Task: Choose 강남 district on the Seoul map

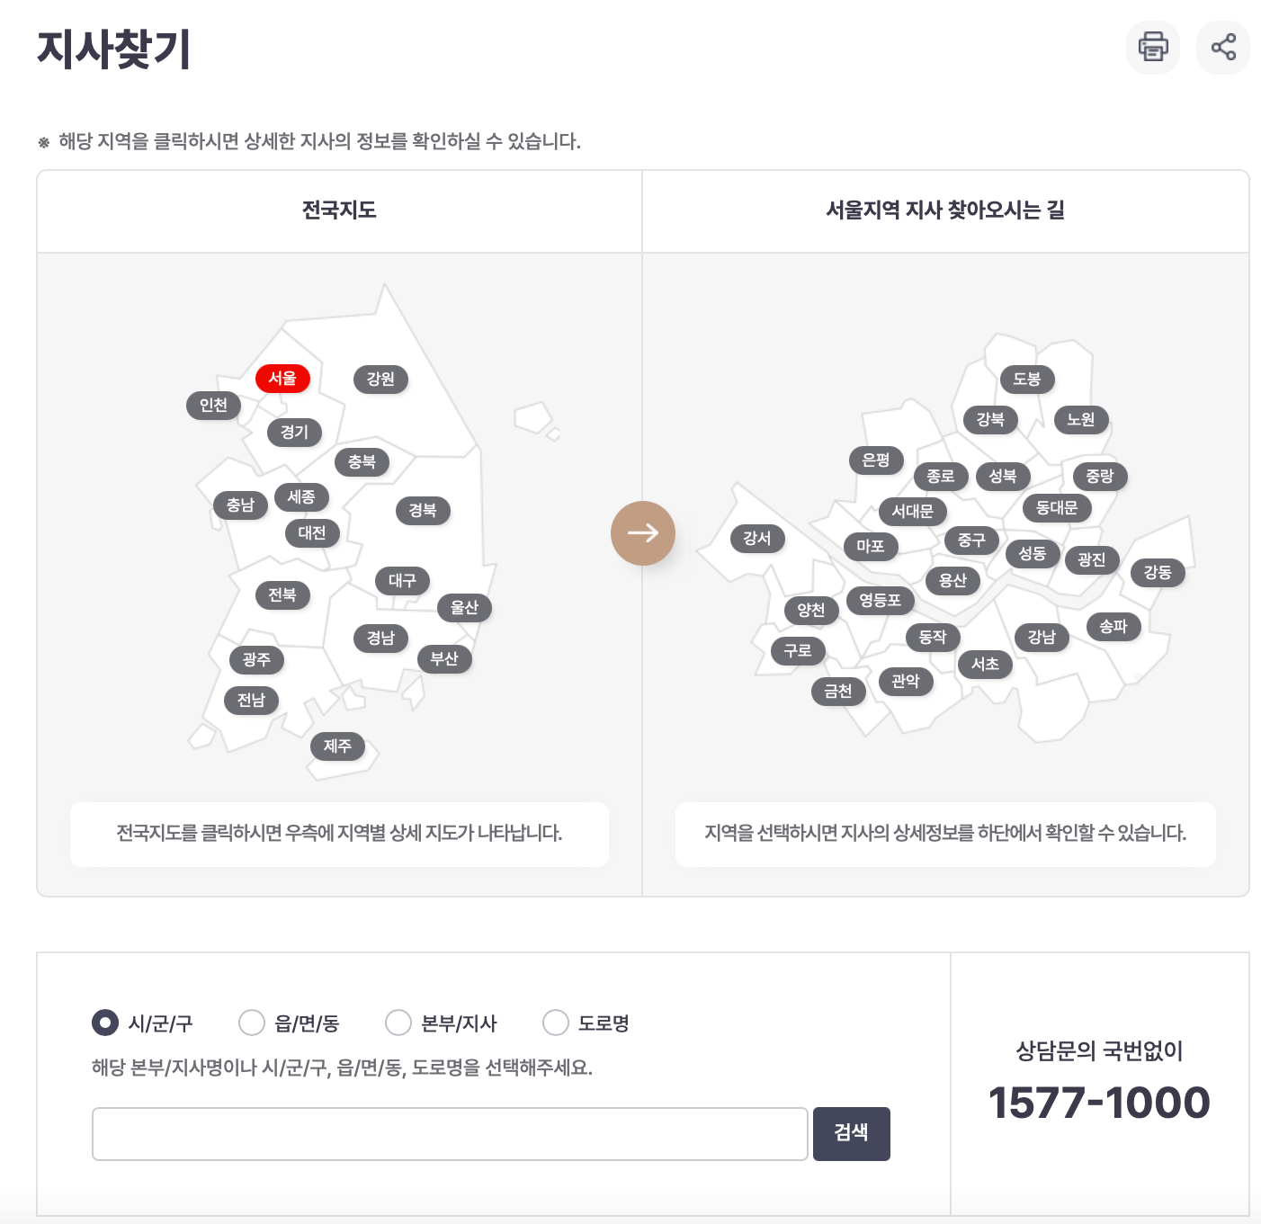Action: pos(1041,638)
